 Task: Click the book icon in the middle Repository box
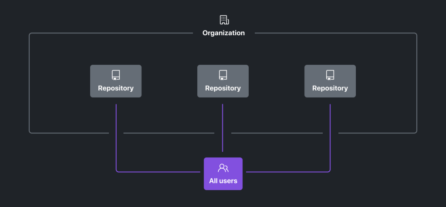coord(223,75)
